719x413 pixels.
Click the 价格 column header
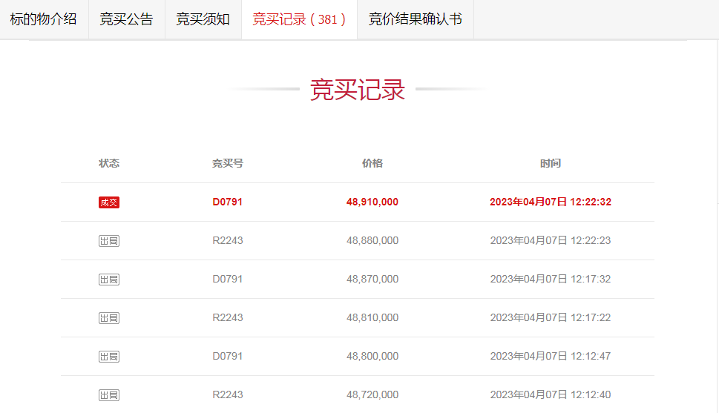pyautogui.click(x=372, y=163)
